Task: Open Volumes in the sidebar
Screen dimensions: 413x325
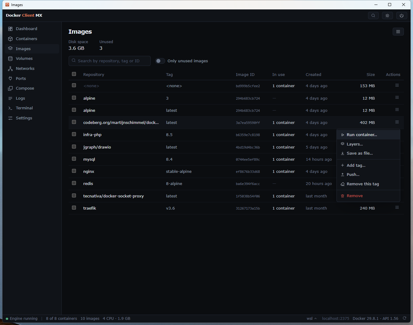Action: (x=32, y=58)
